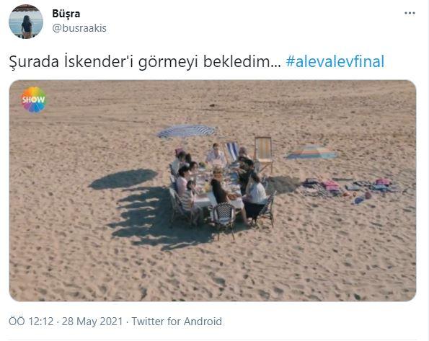Open the three-dot more options menu
Image resolution: width=429 pixels, height=341 pixels.
[410, 13]
